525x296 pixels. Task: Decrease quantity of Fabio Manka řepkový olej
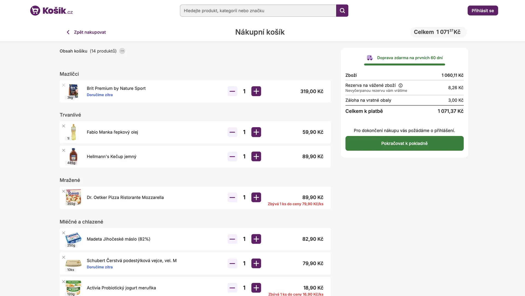[232, 132]
